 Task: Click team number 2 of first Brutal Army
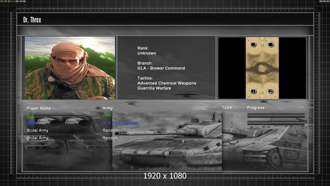pos(232,131)
